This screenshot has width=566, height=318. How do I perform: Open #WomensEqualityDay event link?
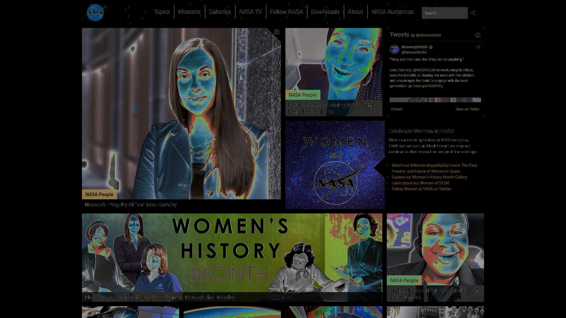pyautogui.click(x=435, y=168)
